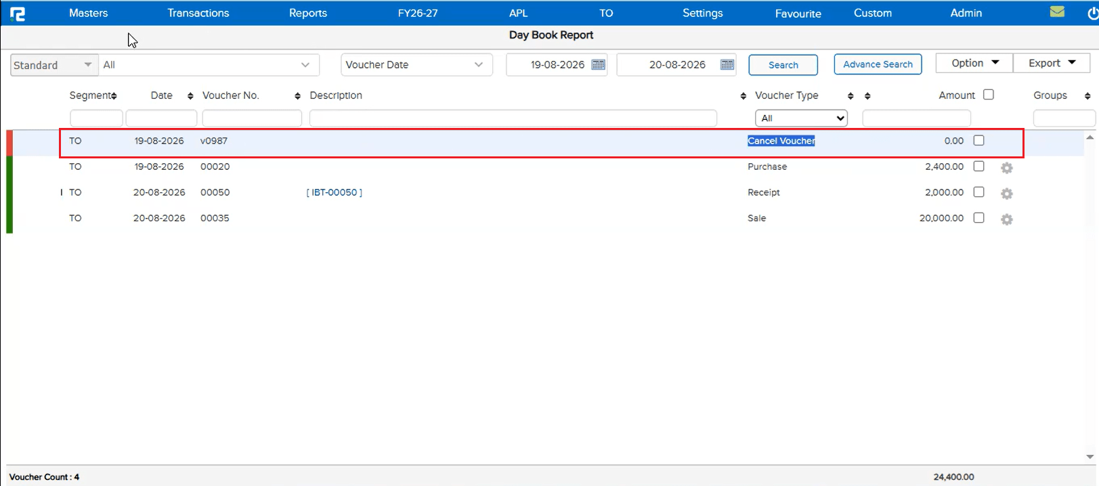Open gear settings for Sale voucher row
This screenshot has width=1099, height=486.
pyautogui.click(x=1007, y=219)
